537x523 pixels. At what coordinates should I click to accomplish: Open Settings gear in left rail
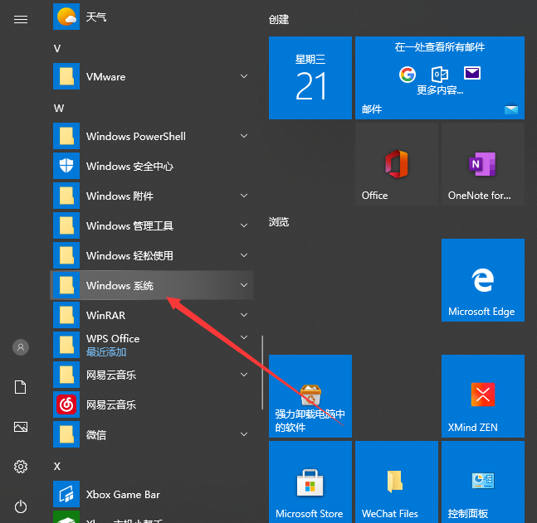(21, 467)
